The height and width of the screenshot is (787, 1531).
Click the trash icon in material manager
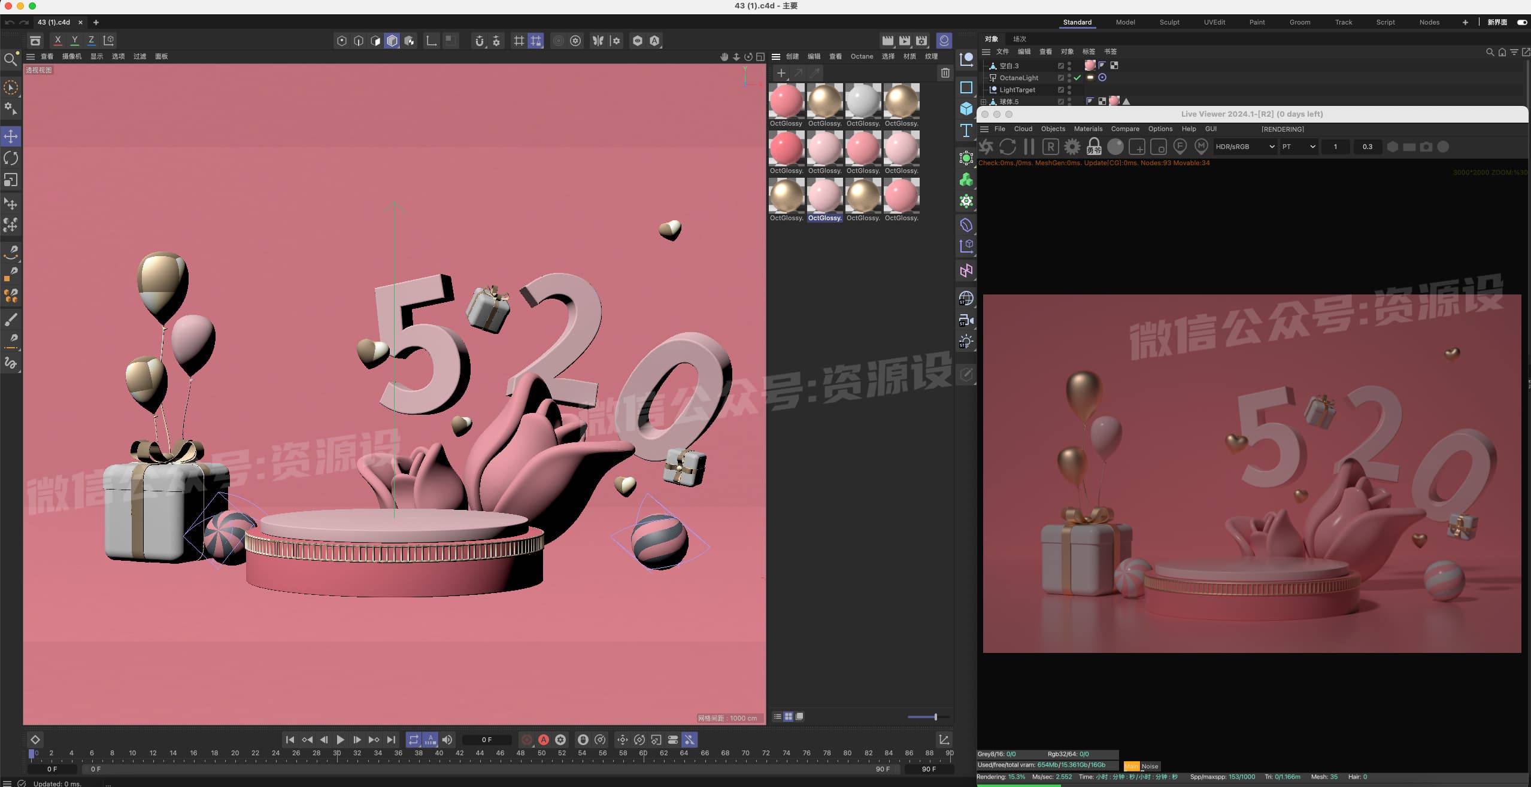[x=945, y=73]
